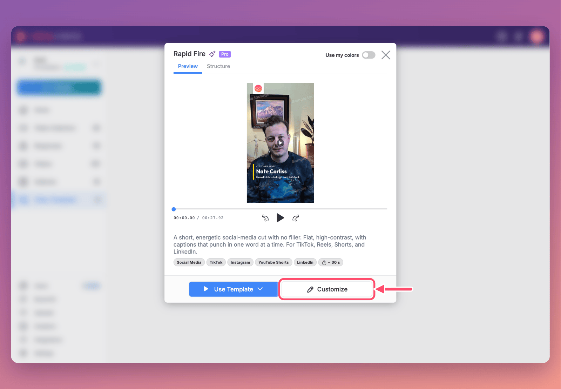561x389 pixels.
Task: Click the Use my colors label
Action: click(342, 55)
